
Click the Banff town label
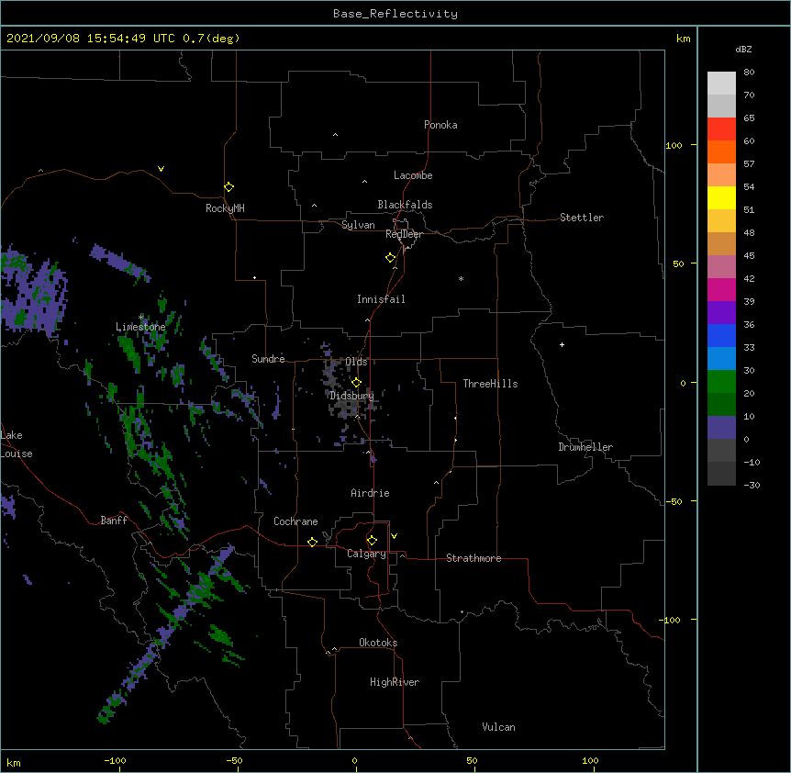(114, 521)
